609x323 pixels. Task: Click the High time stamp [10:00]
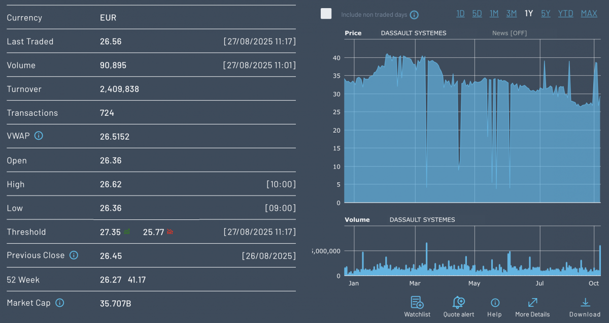(x=281, y=184)
